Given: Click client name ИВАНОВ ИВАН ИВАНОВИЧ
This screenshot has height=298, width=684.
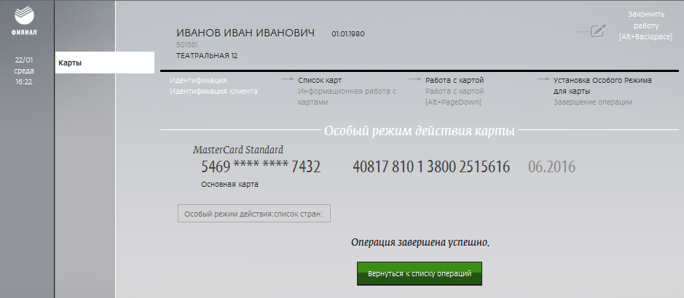Looking at the screenshot, I should pos(245,33).
